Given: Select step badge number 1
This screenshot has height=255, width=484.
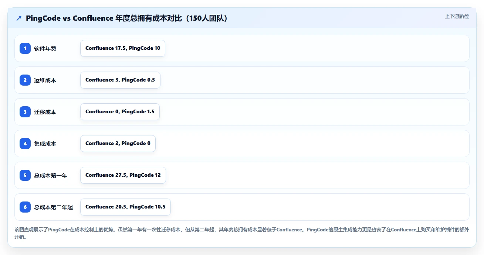Looking at the screenshot, I should coord(25,48).
